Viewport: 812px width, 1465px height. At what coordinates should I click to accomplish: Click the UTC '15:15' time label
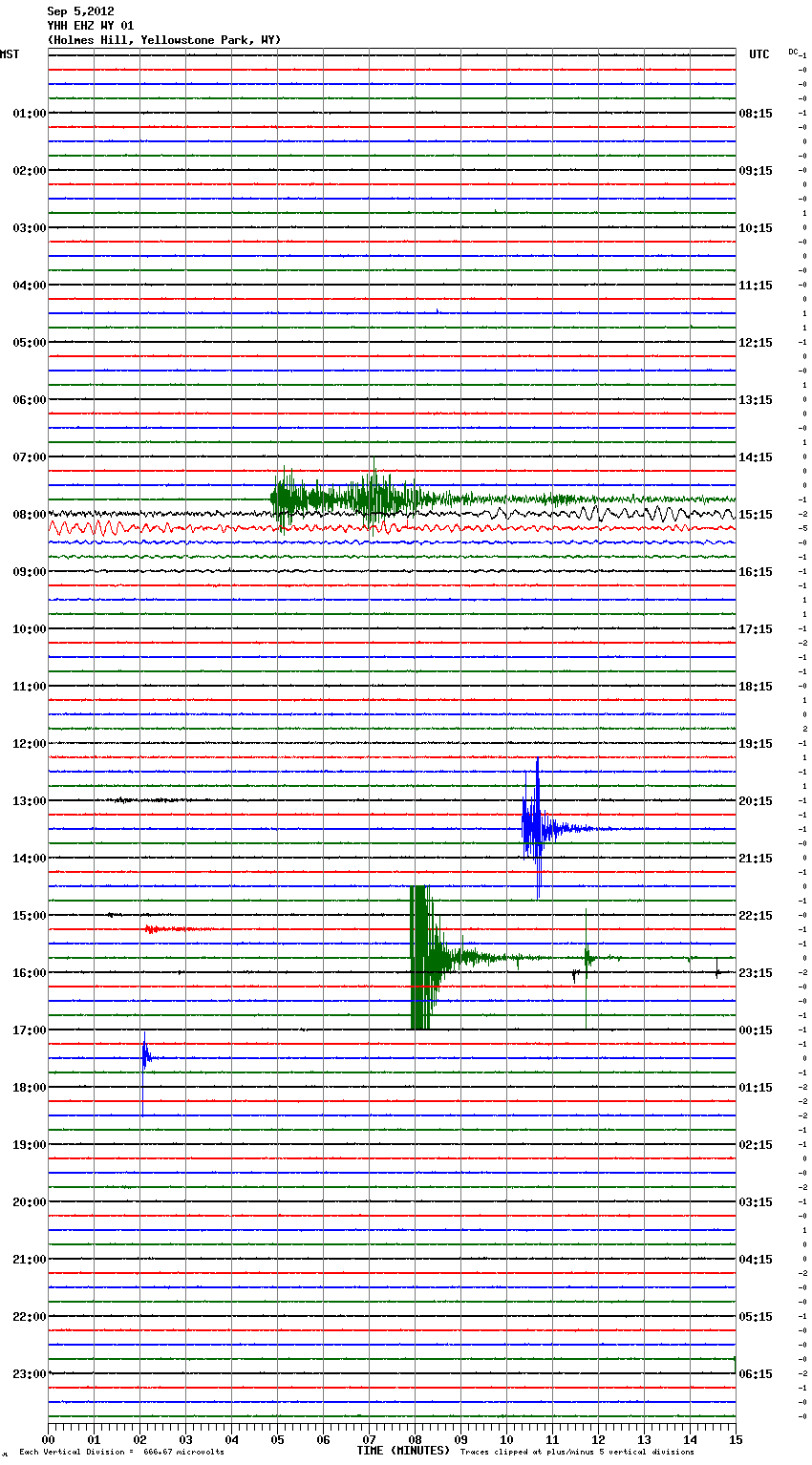(x=756, y=515)
